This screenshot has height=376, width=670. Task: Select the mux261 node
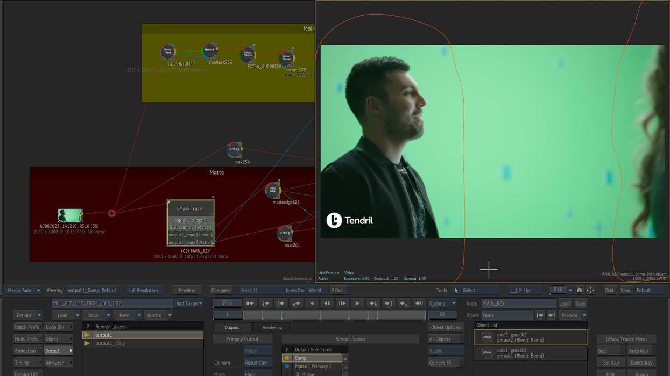(x=285, y=234)
